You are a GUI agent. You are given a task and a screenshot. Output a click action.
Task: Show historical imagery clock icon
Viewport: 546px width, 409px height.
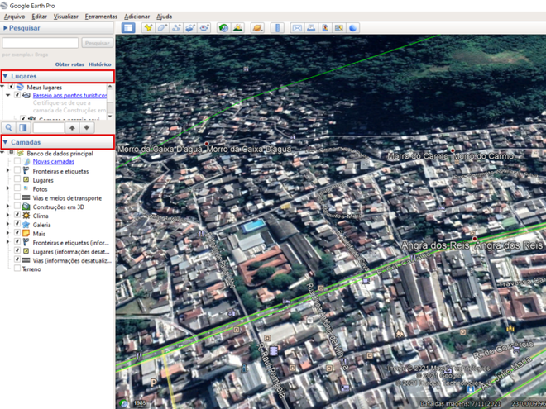click(x=223, y=28)
